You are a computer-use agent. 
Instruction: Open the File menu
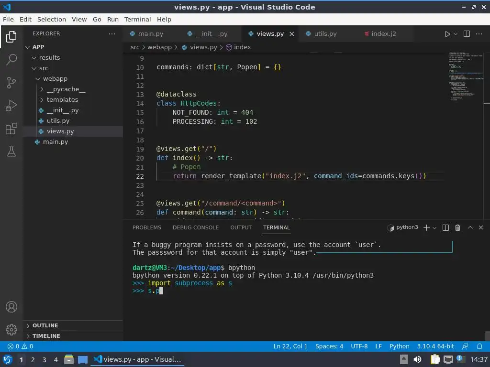[8, 19]
